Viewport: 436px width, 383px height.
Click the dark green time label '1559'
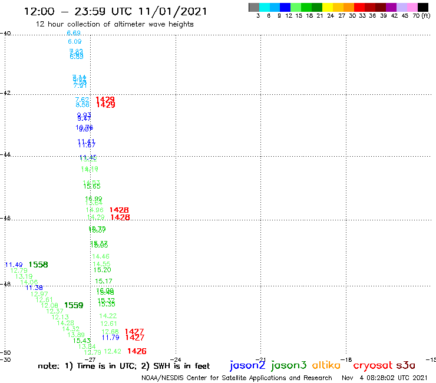point(74,305)
